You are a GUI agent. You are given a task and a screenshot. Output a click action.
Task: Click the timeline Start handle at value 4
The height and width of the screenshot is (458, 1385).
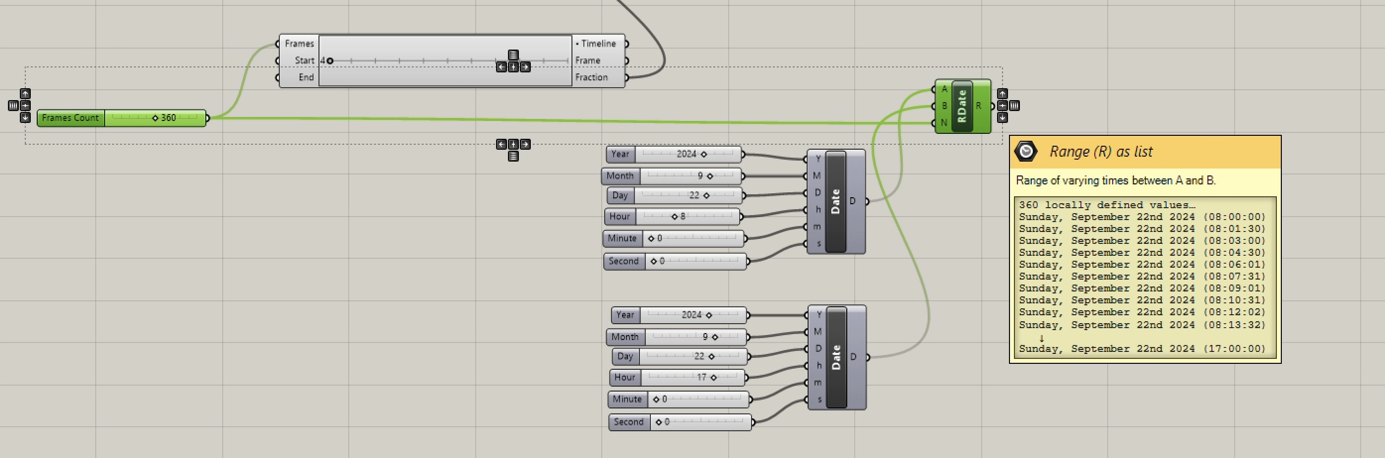click(x=330, y=60)
